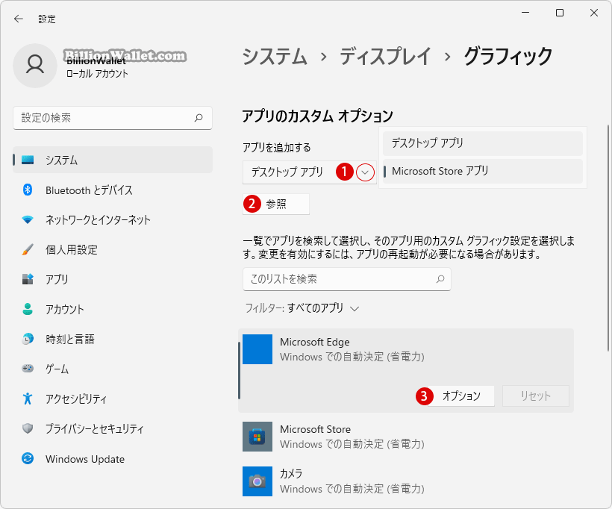
Task: Select the Microsoft Store list entry
Action: [406, 437]
